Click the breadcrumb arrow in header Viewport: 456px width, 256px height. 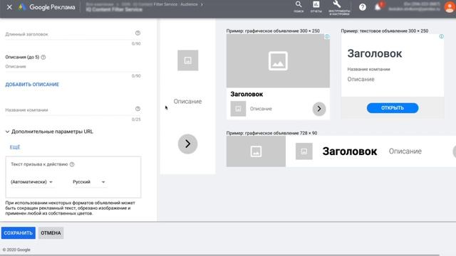tap(202, 4)
